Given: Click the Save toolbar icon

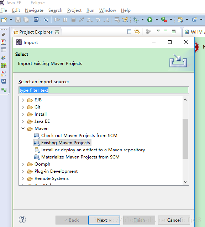Looking at the screenshot, I should point(18,20).
